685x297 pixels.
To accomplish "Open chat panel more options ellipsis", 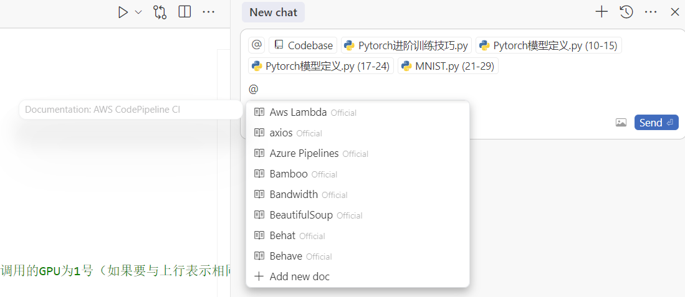I will pyautogui.click(x=651, y=12).
